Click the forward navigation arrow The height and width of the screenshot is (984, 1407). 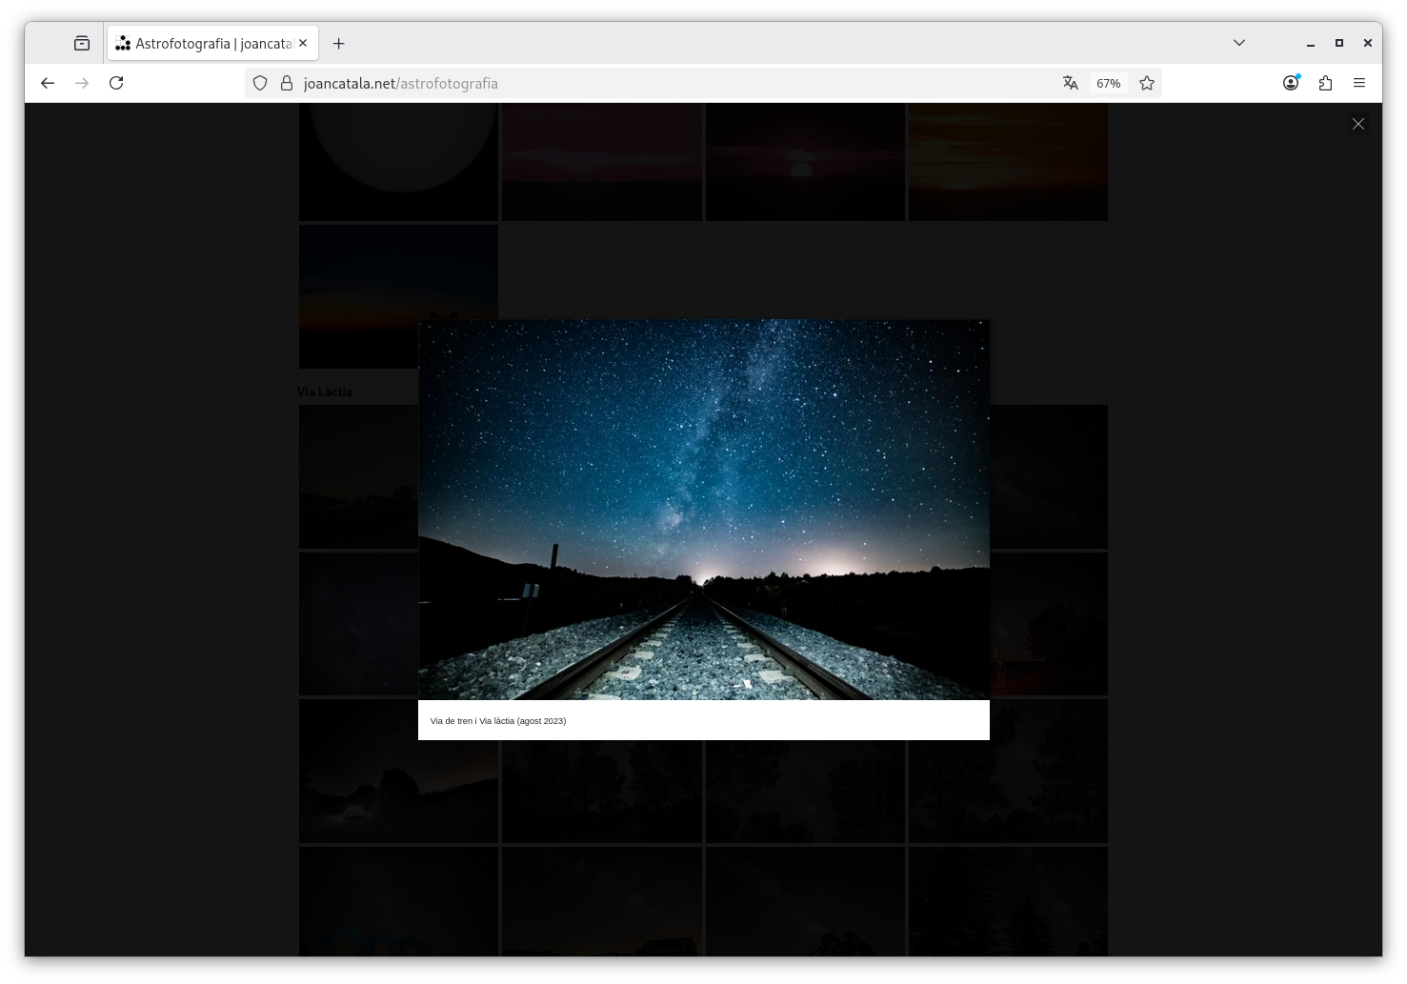click(82, 83)
